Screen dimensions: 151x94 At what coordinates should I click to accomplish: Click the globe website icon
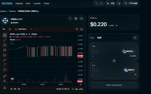(x=76, y=19)
